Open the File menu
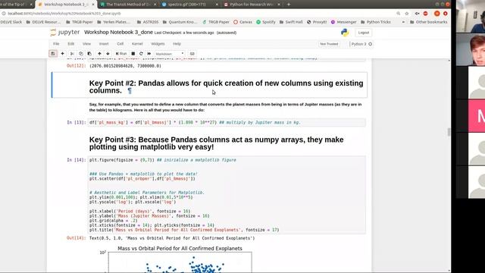 point(56,44)
